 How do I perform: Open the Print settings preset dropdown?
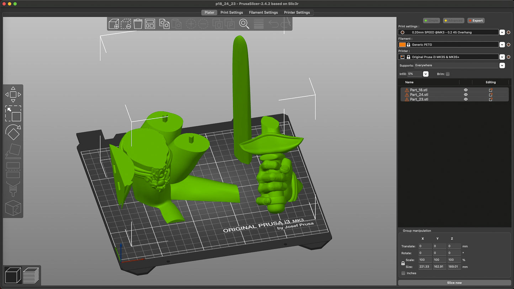tap(502, 32)
